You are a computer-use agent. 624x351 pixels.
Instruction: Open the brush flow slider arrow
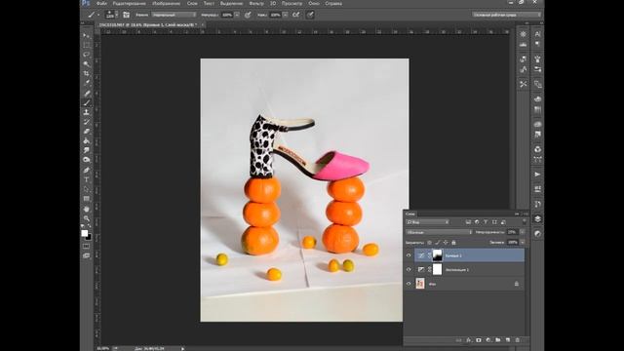click(285, 15)
